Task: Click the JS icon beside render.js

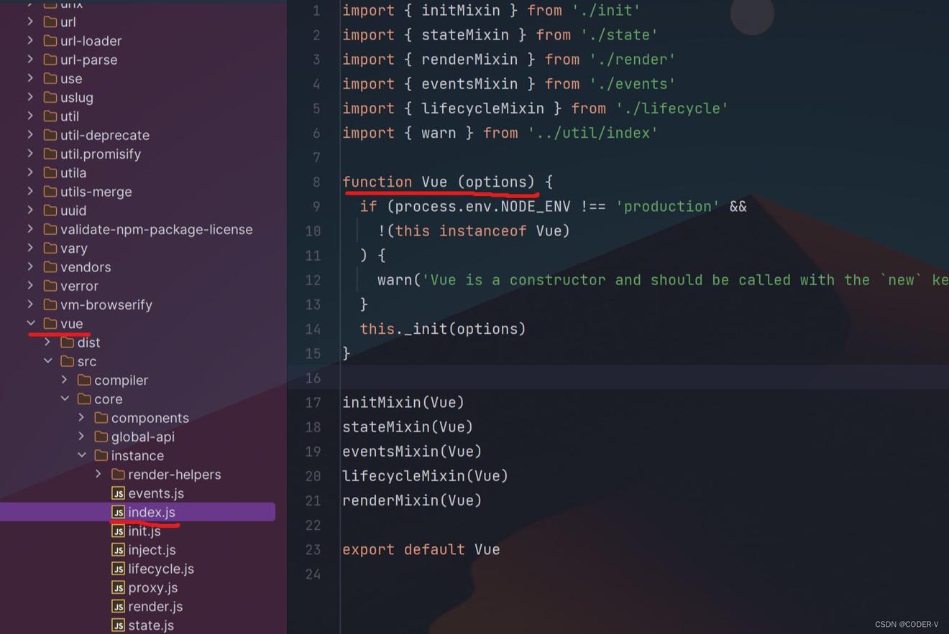Action: [118, 607]
